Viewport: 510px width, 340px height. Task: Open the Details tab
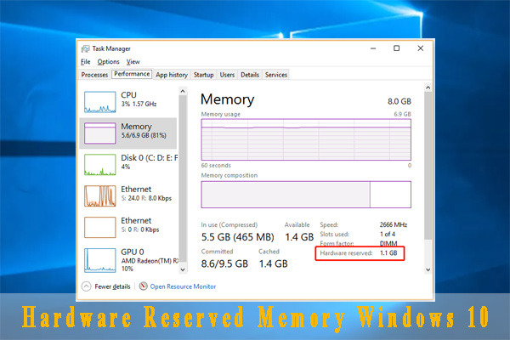click(x=250, y=75)
